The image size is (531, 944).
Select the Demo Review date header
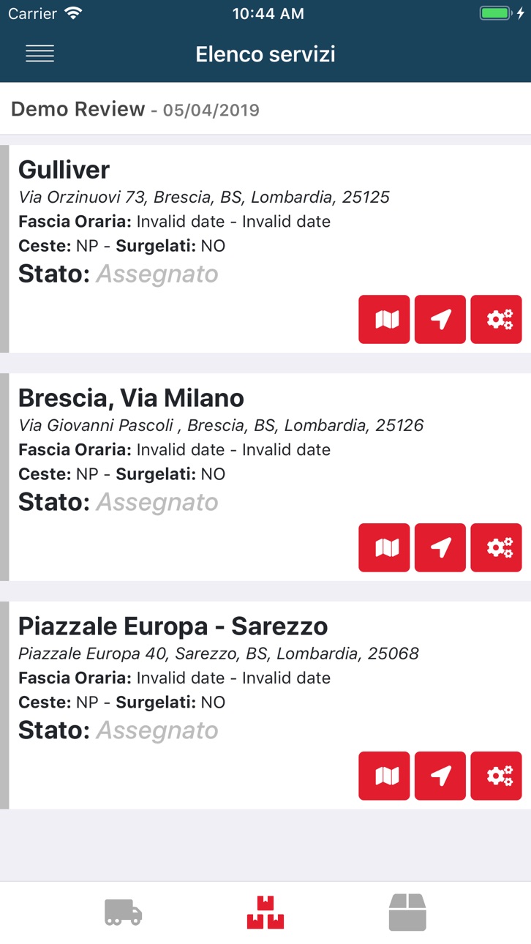[135, 109]
